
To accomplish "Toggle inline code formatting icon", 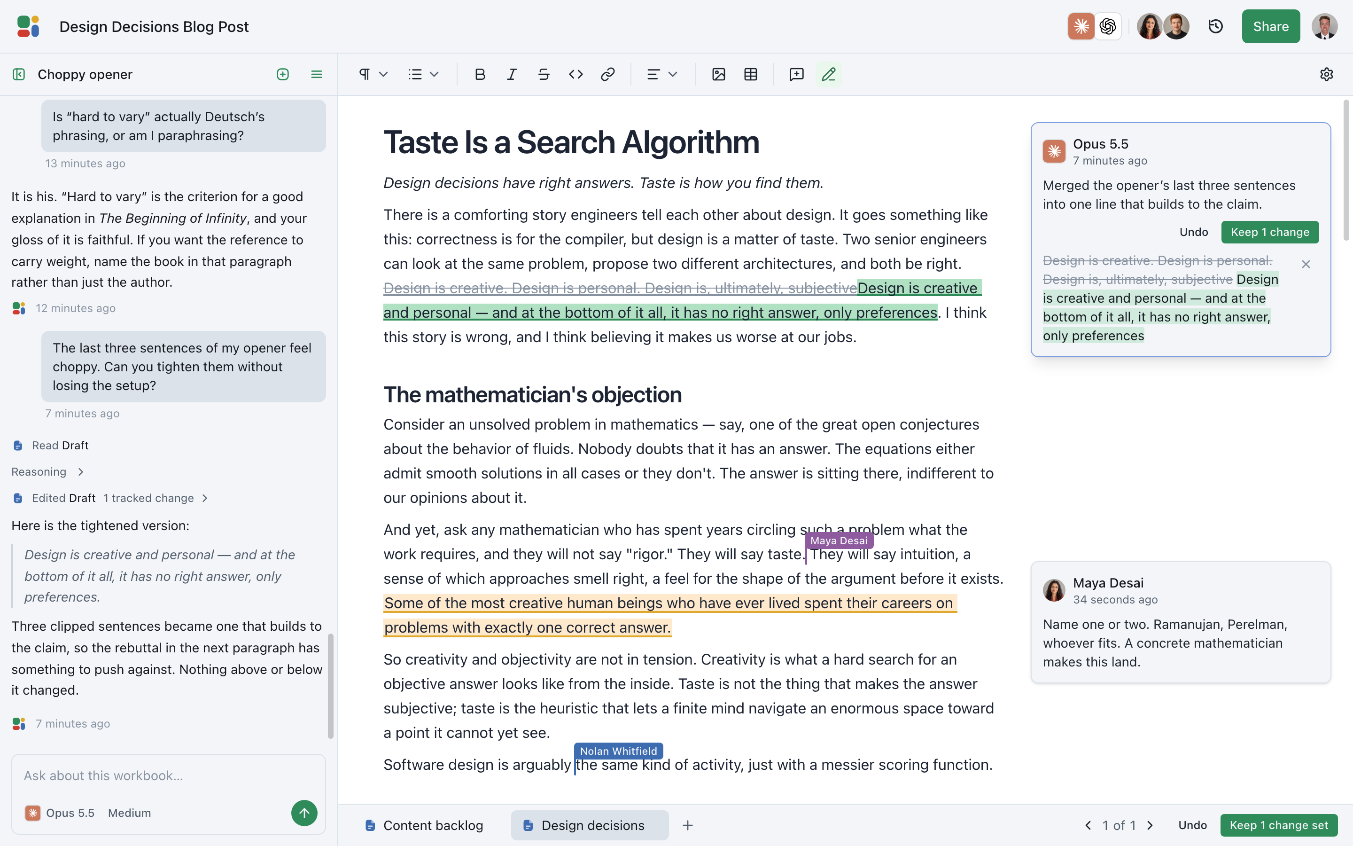I will tap(576, 74).
